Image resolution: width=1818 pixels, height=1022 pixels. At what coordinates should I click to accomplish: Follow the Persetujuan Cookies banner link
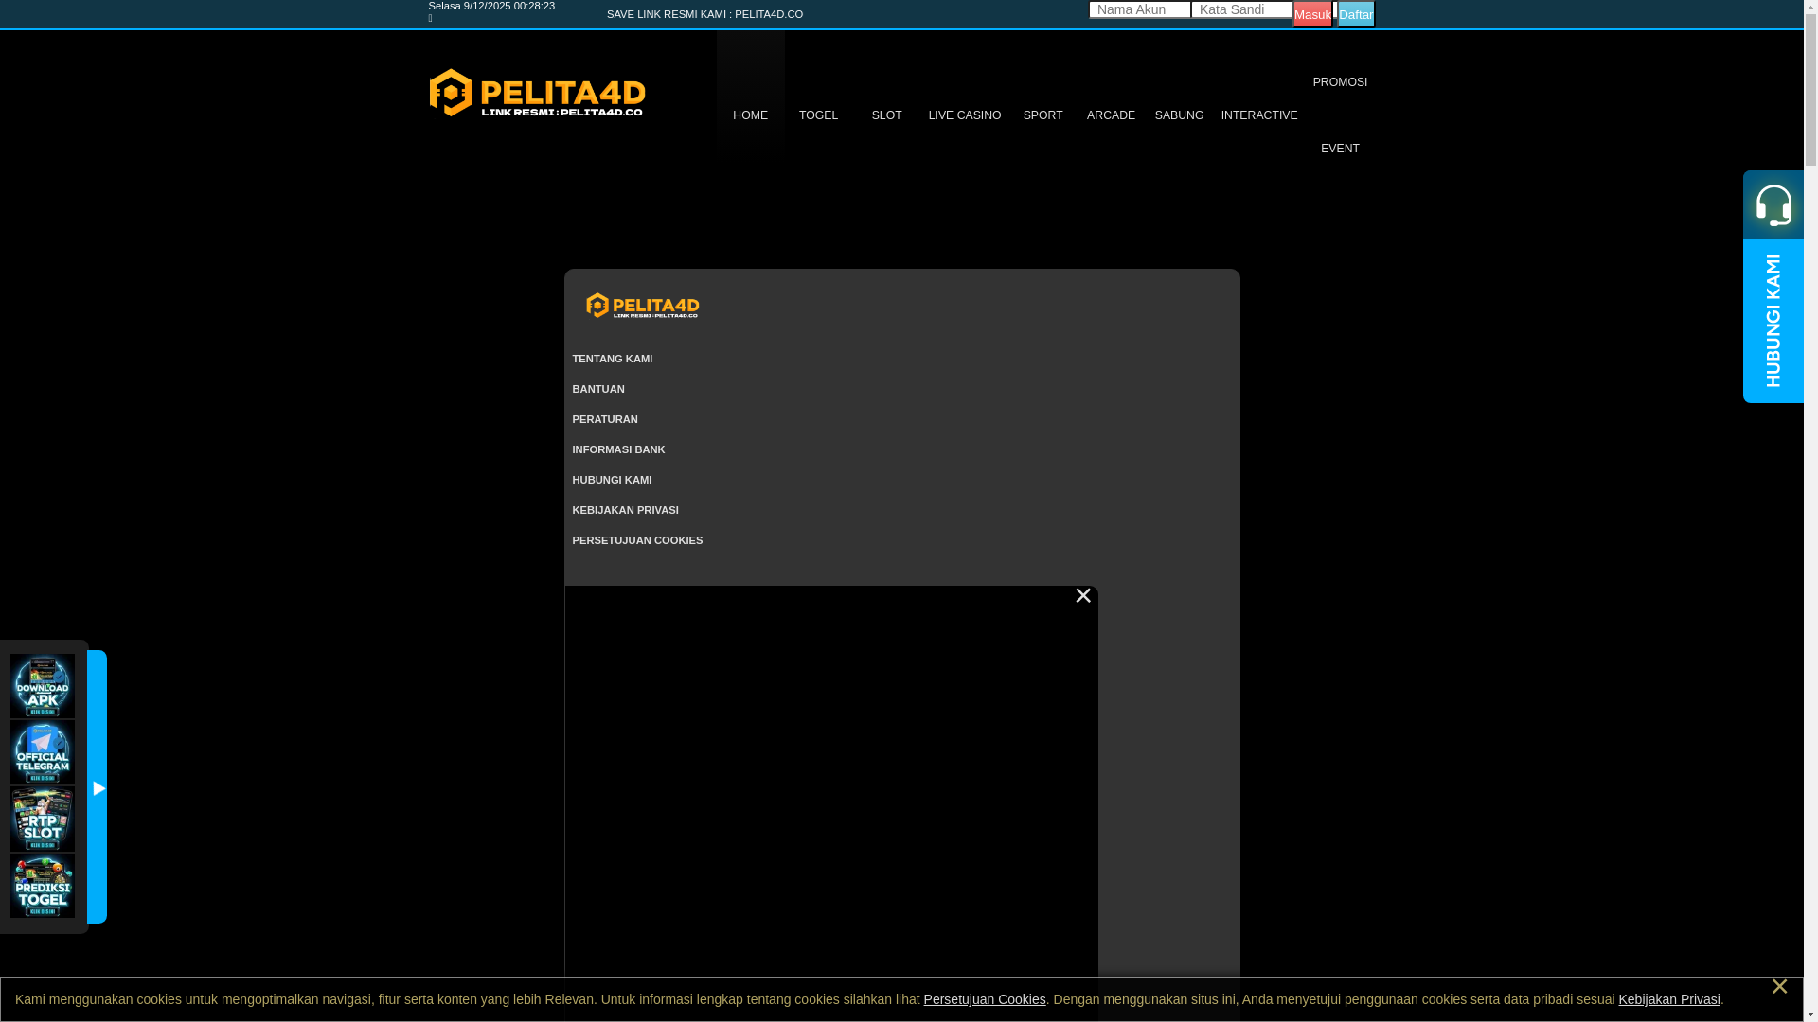[x=985, y=999]
